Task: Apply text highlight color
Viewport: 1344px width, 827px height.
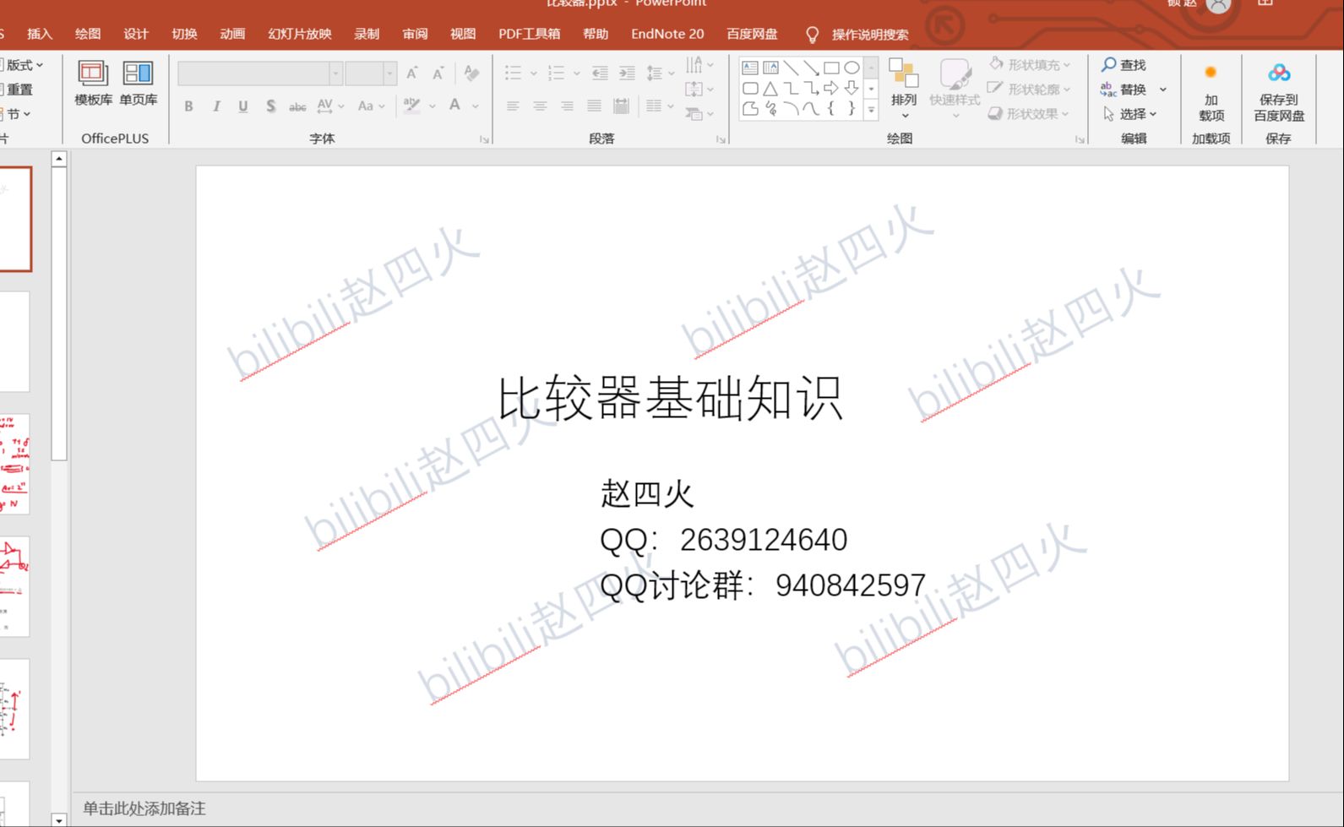Action: 411,106
